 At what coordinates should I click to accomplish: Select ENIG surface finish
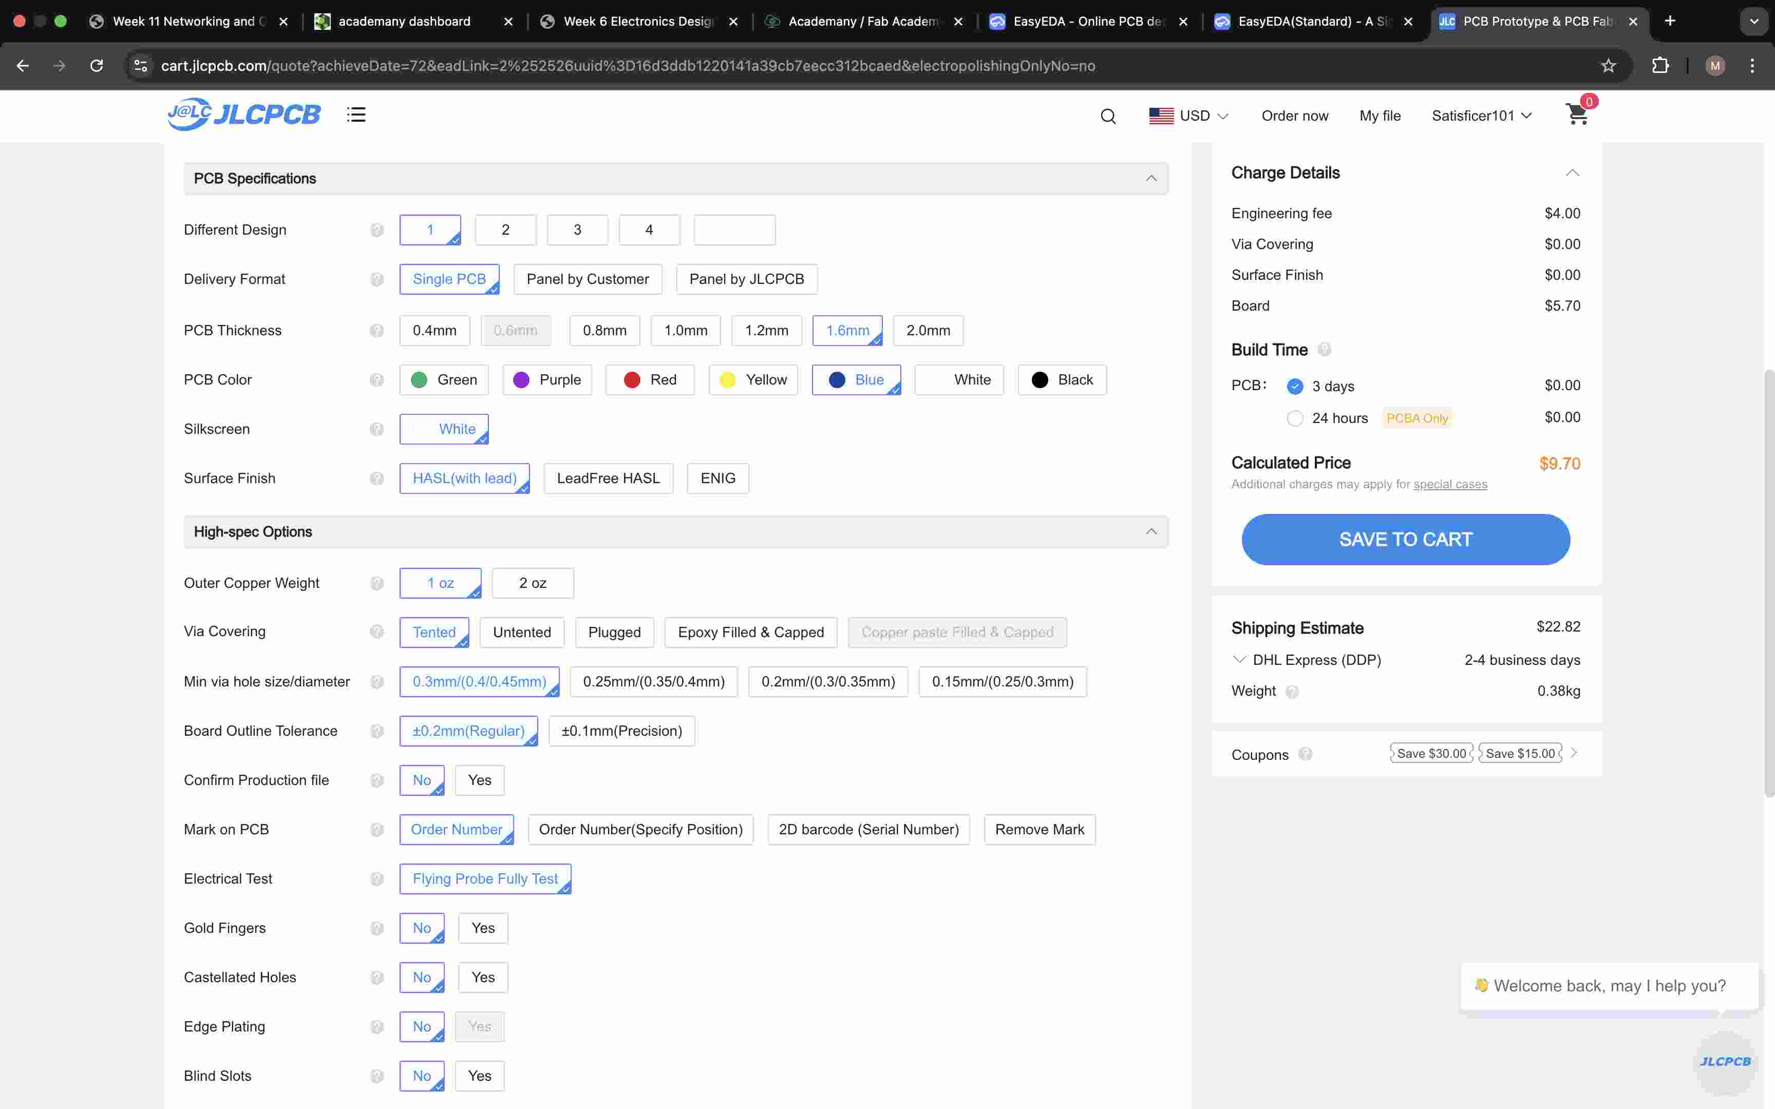pyautogui.click(x=717, y=478)
